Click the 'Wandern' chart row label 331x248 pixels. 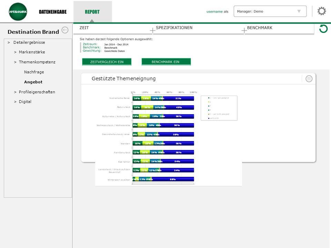pyautogui.click(x=126, y=144)
